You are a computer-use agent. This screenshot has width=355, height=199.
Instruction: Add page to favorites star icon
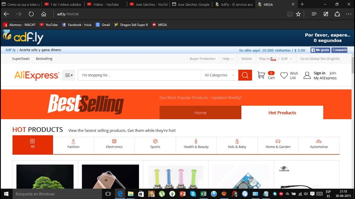click(x=298, y=14)
